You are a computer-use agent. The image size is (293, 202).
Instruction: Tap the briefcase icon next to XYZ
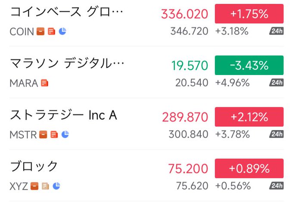(34, 186)
